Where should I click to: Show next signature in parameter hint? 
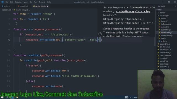click(x=100, y=36)
